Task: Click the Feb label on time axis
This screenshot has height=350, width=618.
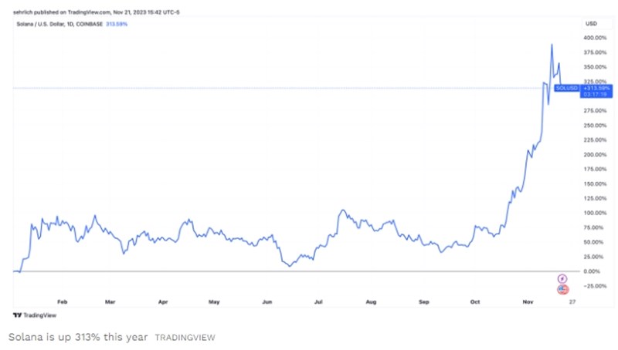Action: coord(63,303)
